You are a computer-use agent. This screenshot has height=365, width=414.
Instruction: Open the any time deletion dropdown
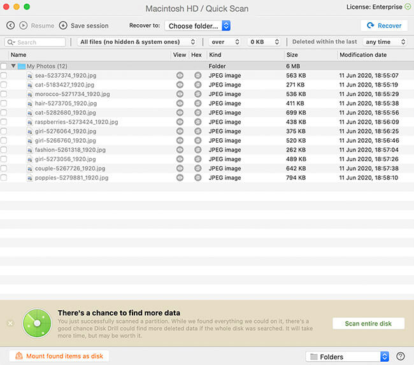[x=385, y=42]
